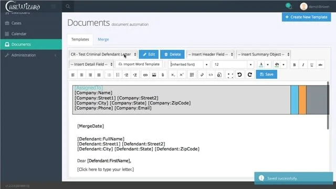This screenshot has width=336, height=189.
Task: Insert ordered numbered list
Action: 118,75
